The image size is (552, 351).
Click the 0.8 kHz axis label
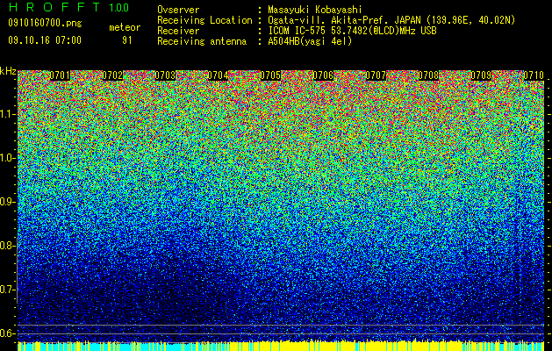point(8,246)
